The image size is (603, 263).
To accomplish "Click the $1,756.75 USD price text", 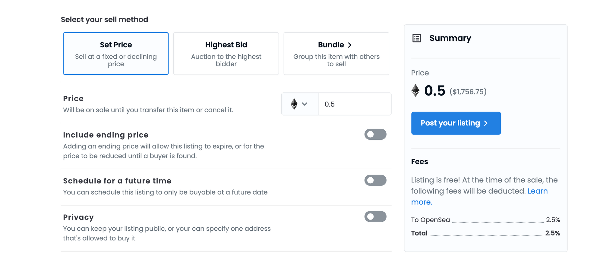I will 468,92.
